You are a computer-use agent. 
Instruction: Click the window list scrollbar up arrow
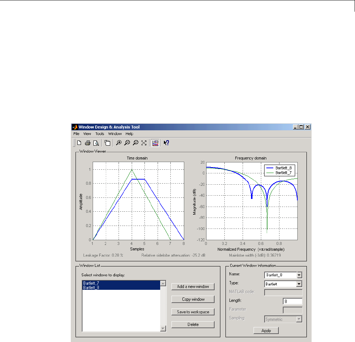click(163, 283)
